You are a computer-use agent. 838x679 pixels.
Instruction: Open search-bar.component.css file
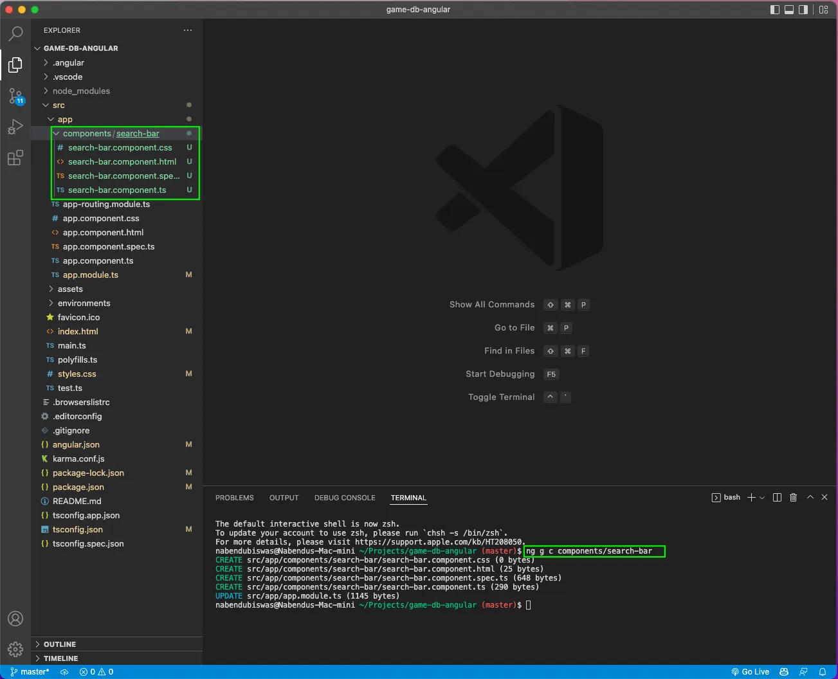[116, 147]
